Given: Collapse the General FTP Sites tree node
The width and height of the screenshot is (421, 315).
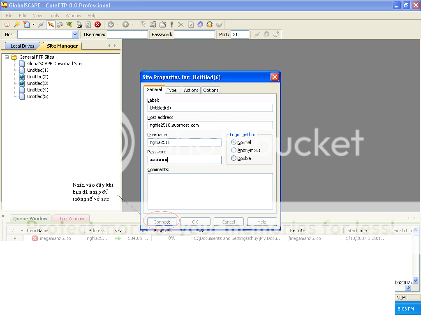Looking at the screenshot, I should 7,57.
